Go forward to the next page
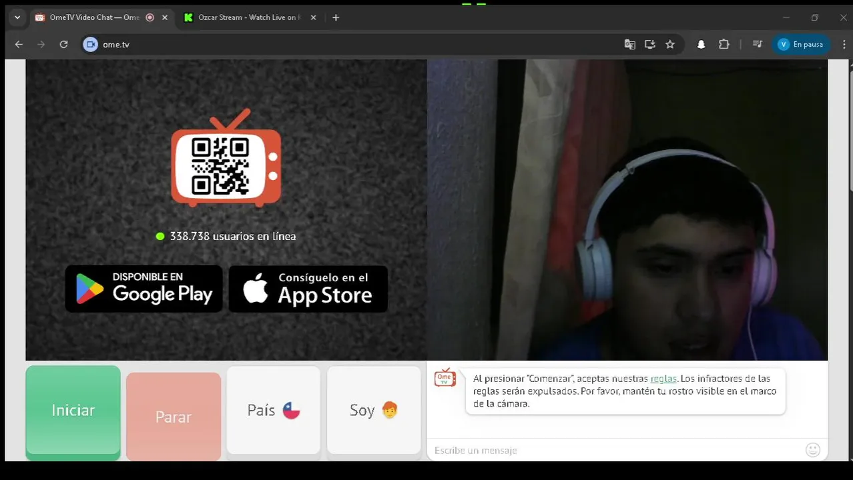This screenshot has width=853, height=480. 41,44
